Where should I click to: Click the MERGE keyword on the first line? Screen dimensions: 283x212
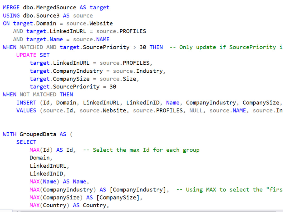point(11,8)
